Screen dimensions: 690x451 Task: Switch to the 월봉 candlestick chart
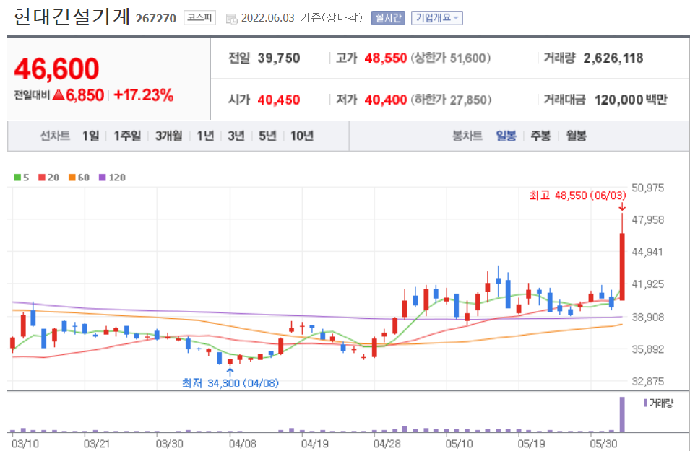(x=576, y=136)
